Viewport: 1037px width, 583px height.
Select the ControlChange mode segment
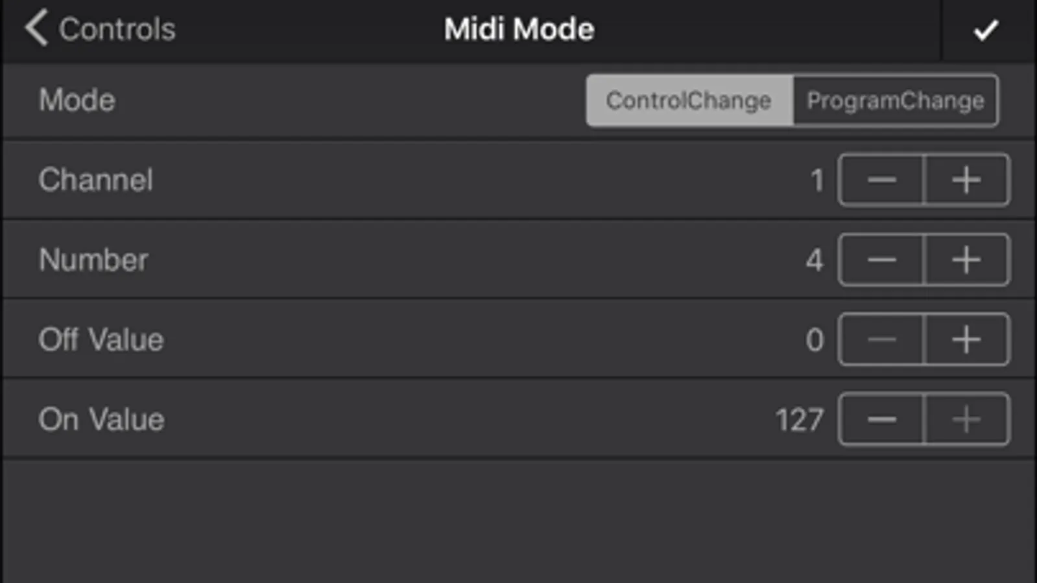tap(689, 100)
